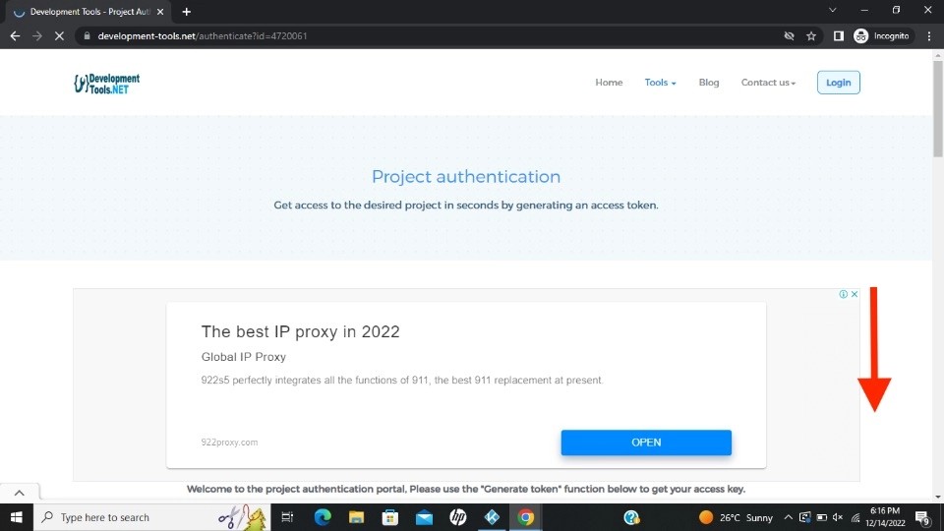Click the ad info 'i' icon
The height and width of the screenshot is (531, 944).
coord(843,294)
